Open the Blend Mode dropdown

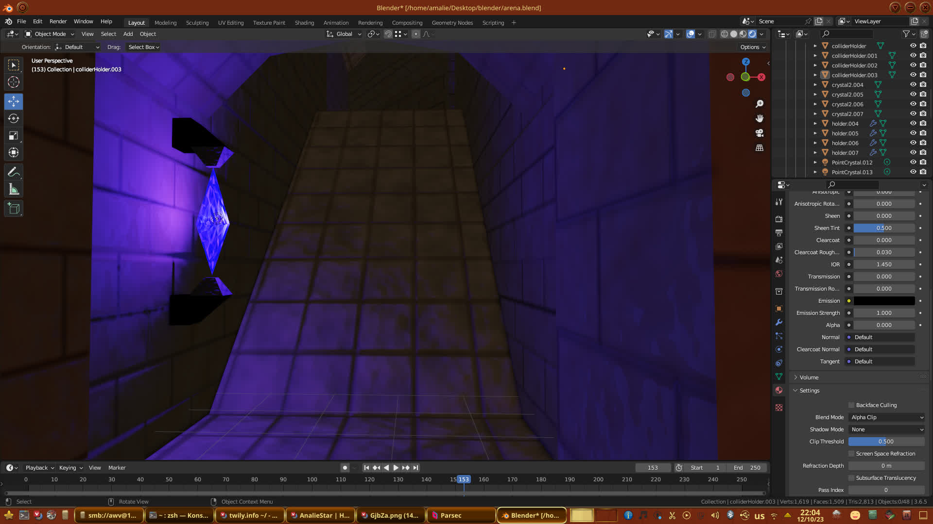tap(887, 417)
